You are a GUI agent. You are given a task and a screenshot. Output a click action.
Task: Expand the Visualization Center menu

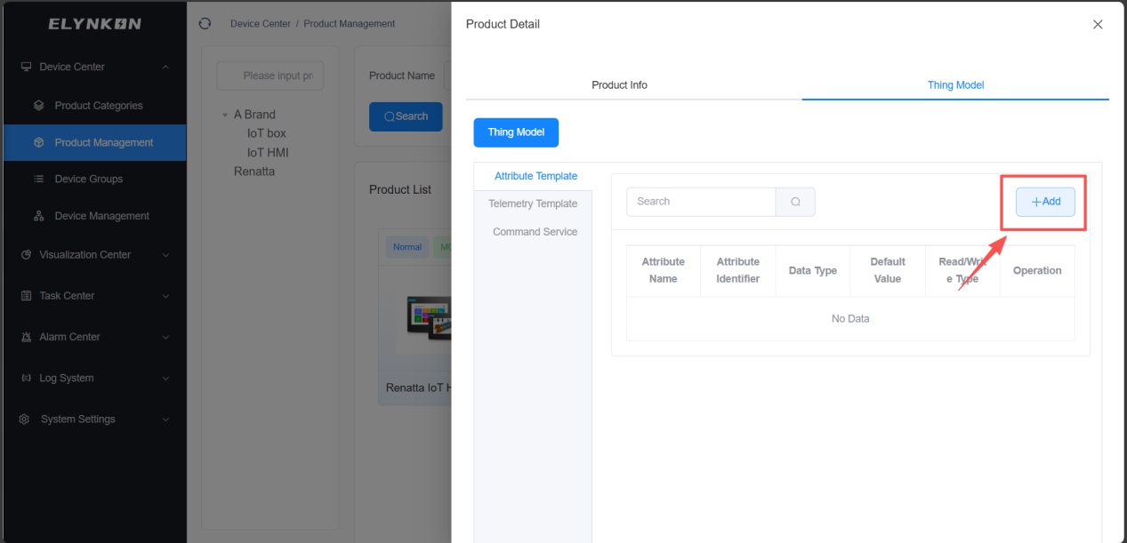[x=165, y=255]
